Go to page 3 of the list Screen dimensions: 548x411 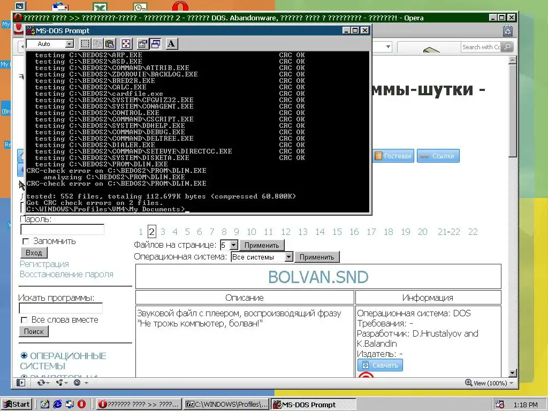tap(163, 232)
